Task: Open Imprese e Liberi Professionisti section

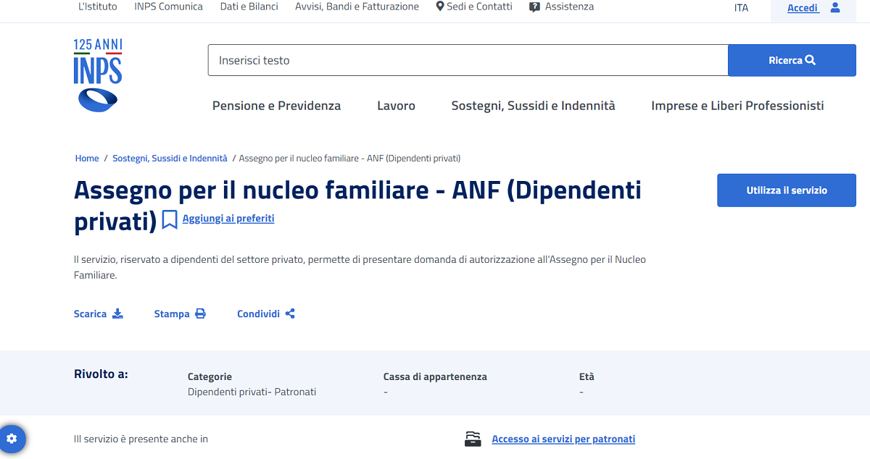Action: click(x=737, y=106)
